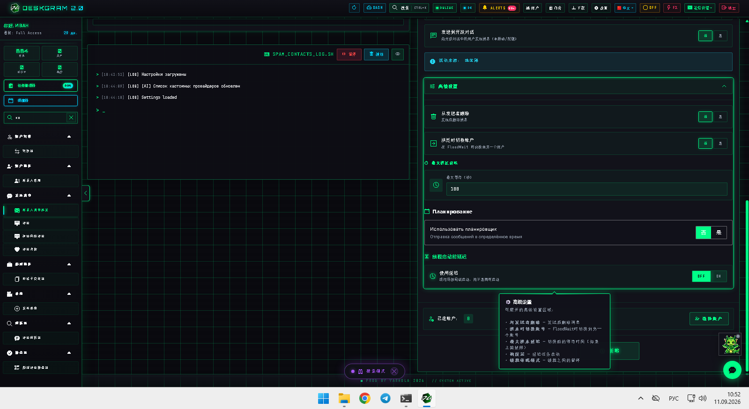Open File Explorer from the taskbar

click(x=344, y=398)
